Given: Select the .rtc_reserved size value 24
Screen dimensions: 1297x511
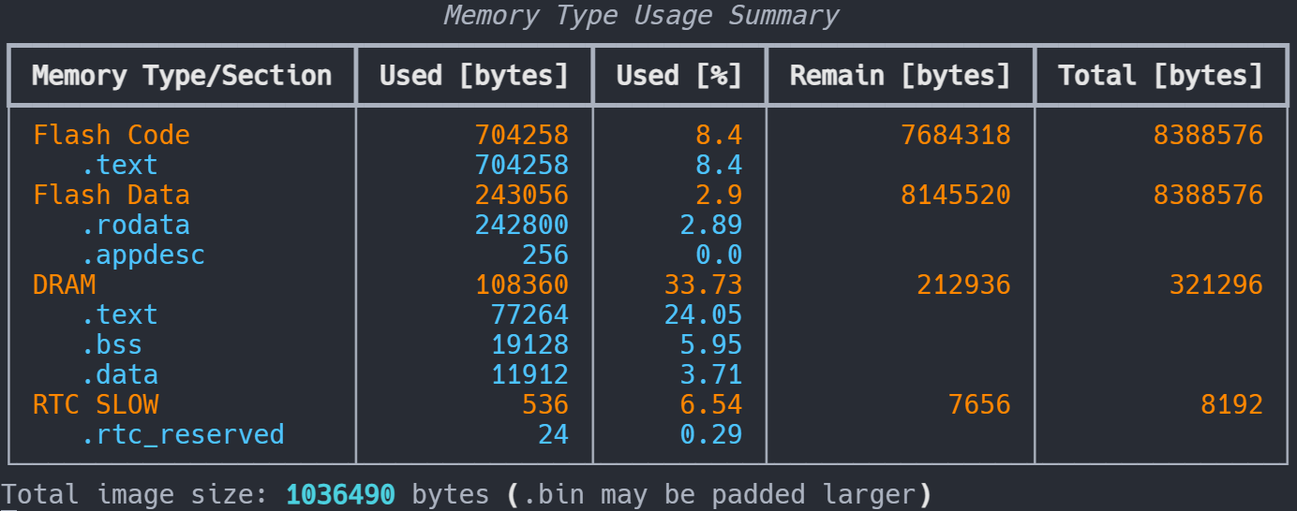Looking at the screenshot, I should pyautogui.click(x=553, y=434).
